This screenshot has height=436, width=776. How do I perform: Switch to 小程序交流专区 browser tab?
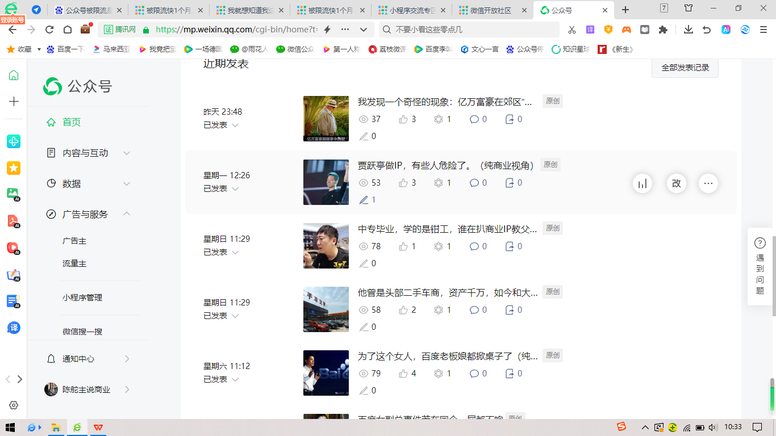[x=412, y=10]
